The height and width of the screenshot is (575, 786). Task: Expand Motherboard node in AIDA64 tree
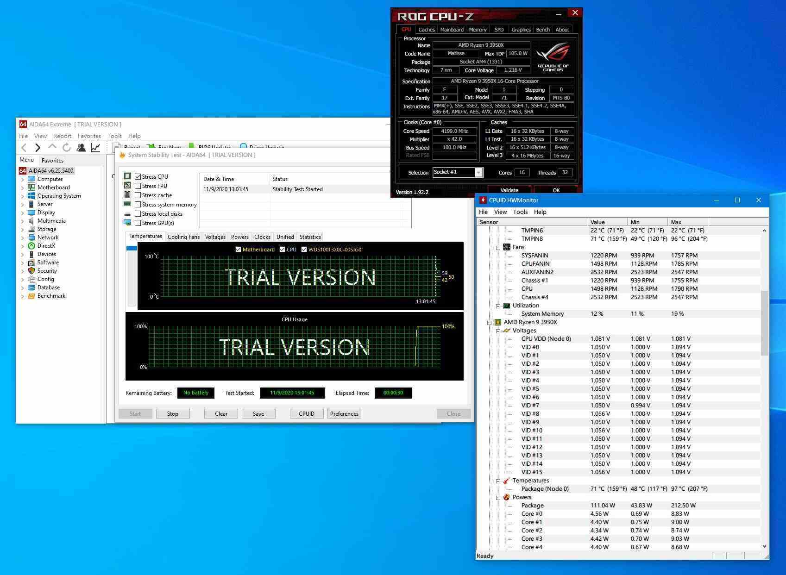(x=22, y=187)
